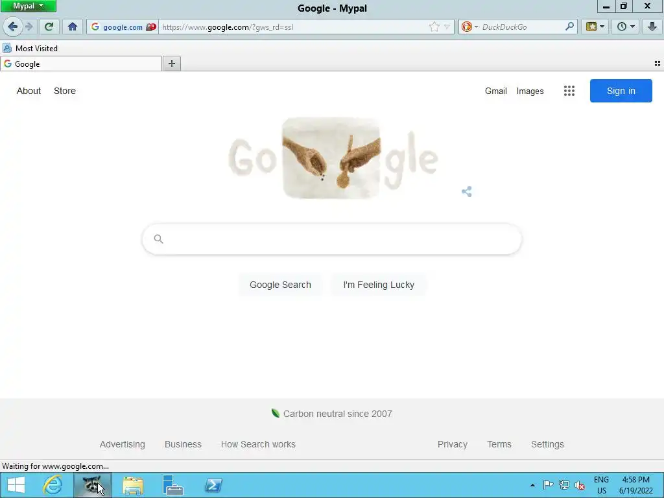Open the history clock dropdown
Screen dimensions: 664x498
tap(626, 27)
